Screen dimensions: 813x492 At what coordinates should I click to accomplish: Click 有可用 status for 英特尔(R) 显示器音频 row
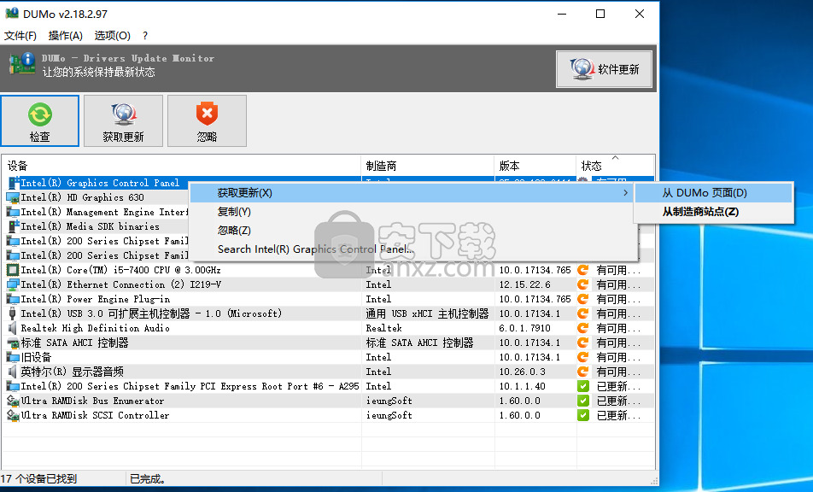[x=618, y=372]
